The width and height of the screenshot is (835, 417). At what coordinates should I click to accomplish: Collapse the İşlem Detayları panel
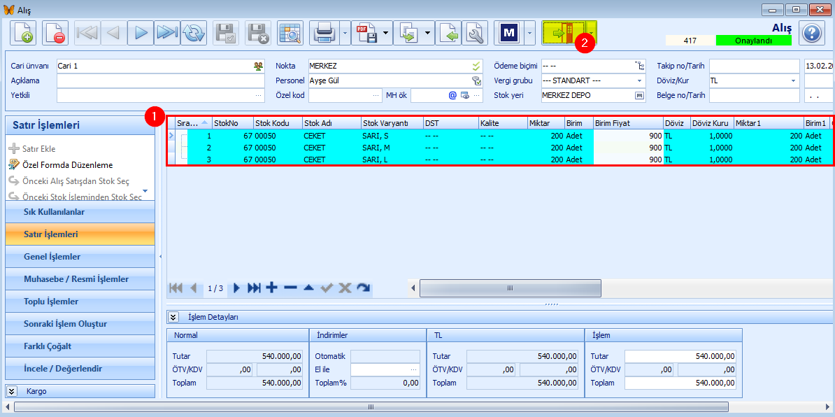[173, 317]
